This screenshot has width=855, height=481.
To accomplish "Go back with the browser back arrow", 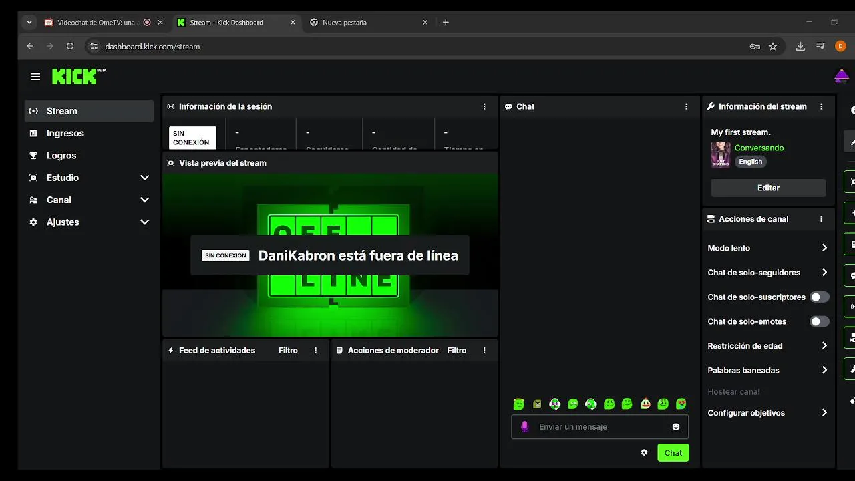I will [x=30, y=46].
